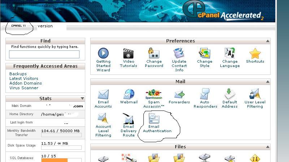Click the 'Last login from' label
Image resolution: width=289 pixels, height=162 pixels.
pyautogui.click(x=21, y=122)
